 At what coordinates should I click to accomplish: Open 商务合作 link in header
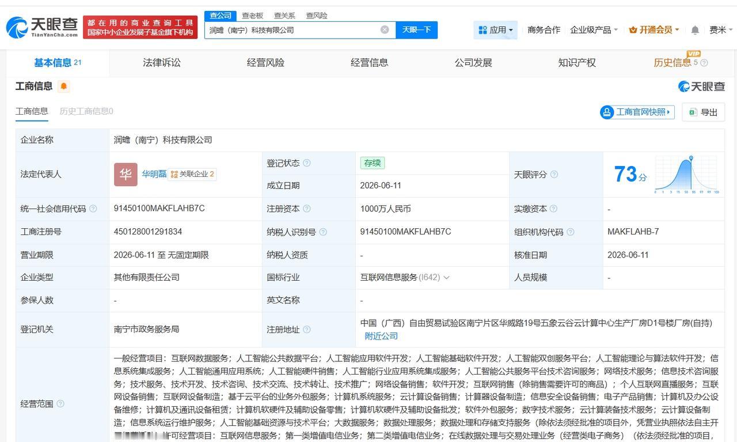coord(544,29)
